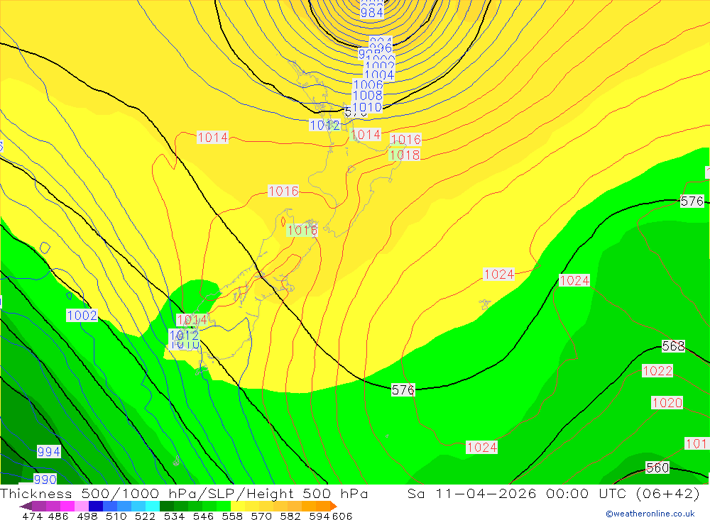Click the blue 1002 isobar label
Image resolution: width=710 pixels, height=520 pixels.
(82, 316)
